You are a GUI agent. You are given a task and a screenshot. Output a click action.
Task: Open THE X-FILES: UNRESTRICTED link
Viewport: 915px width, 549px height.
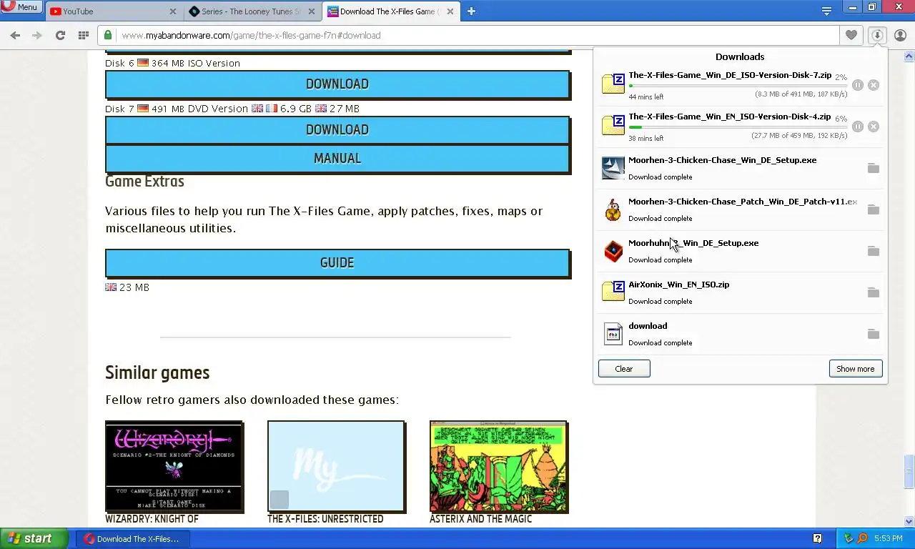point(325,519)
